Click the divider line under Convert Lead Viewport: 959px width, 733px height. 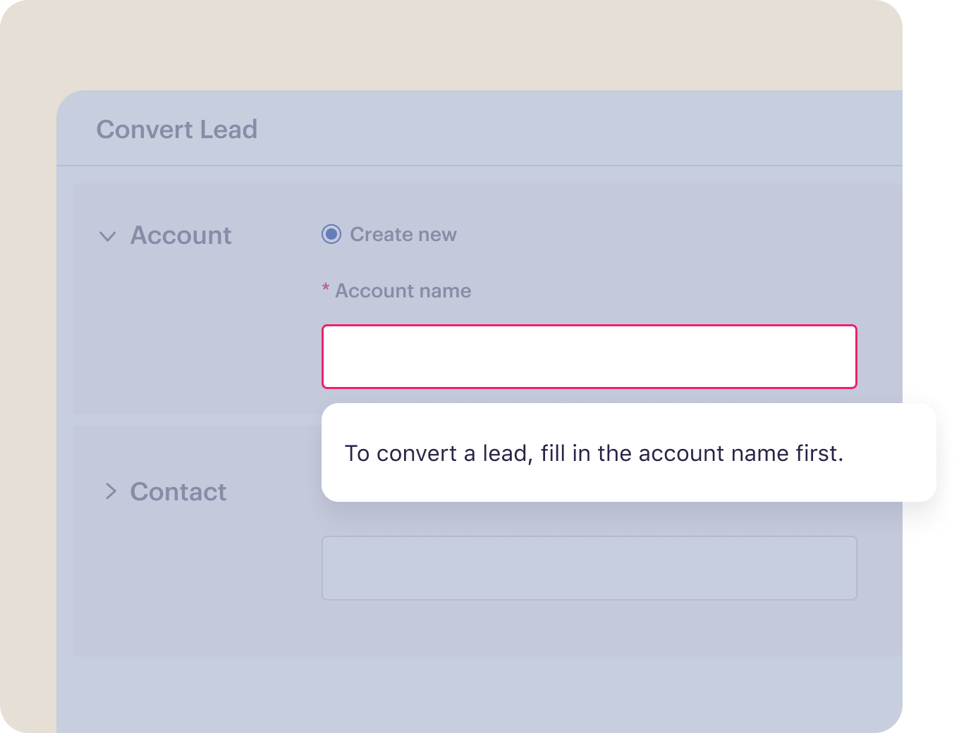(x=480, y=166)
